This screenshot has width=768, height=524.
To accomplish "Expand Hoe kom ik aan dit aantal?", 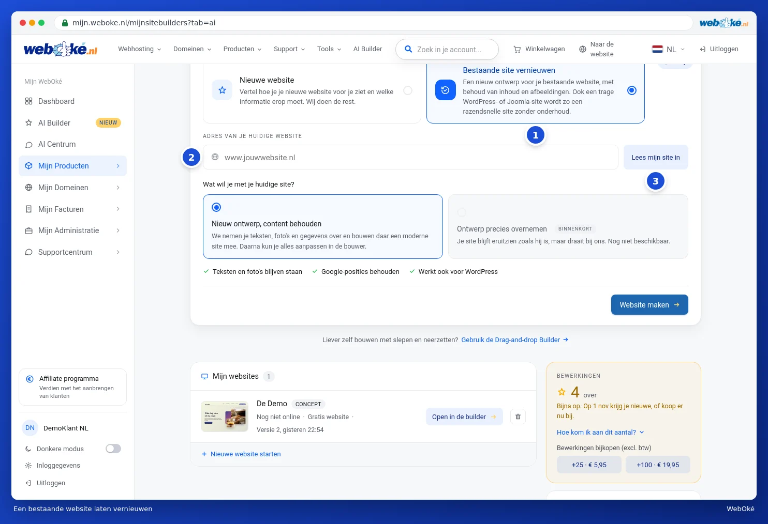I will click(600, 433).
